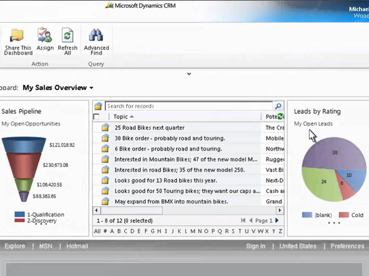This screenshot has height=276, width=369.
Task: Click in the Search for records field
Action: click(189, 106)
